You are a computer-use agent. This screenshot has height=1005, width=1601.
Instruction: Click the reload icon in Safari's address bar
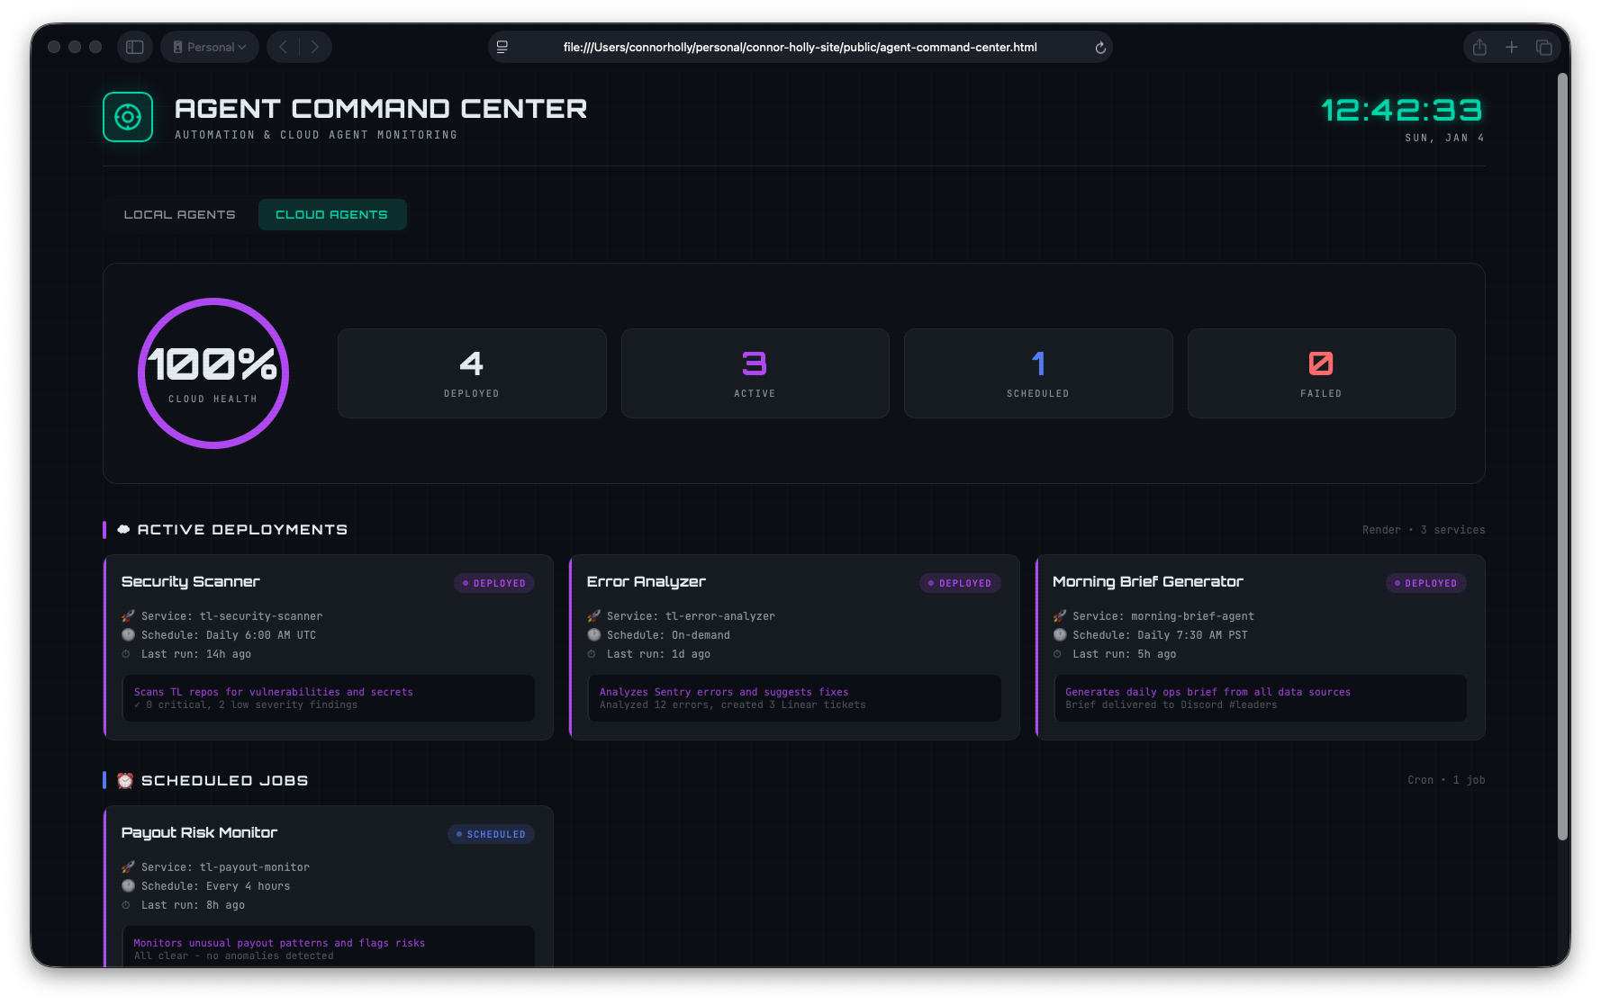pos(1099,47)
